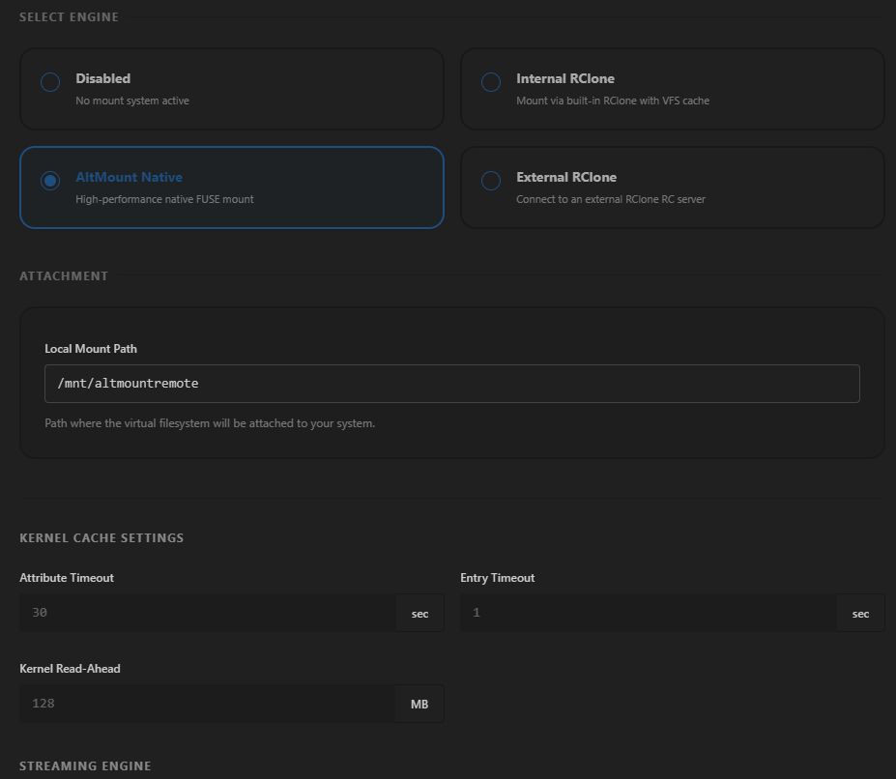Click 'High-performance native FUSE mount' text
This screenshot has height=779, width=896.
coord(164,199)
